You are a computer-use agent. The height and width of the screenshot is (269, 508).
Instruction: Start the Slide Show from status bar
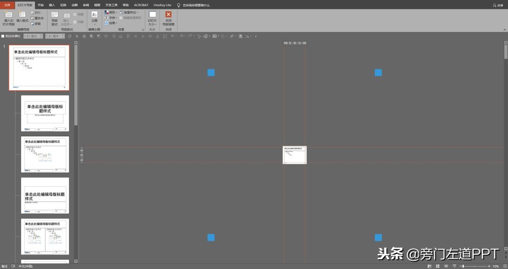pyautogui.click(x=454, y=266)
